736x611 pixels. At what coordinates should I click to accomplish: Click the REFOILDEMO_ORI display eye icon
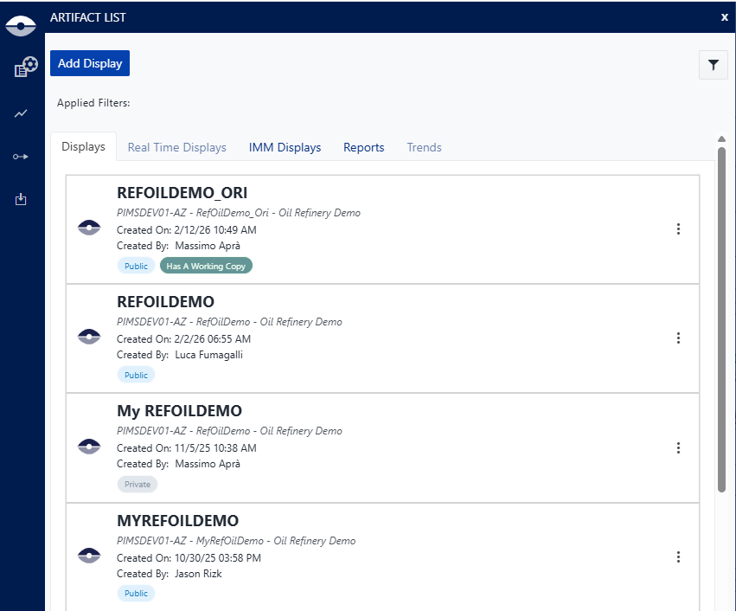pos(89,228)
